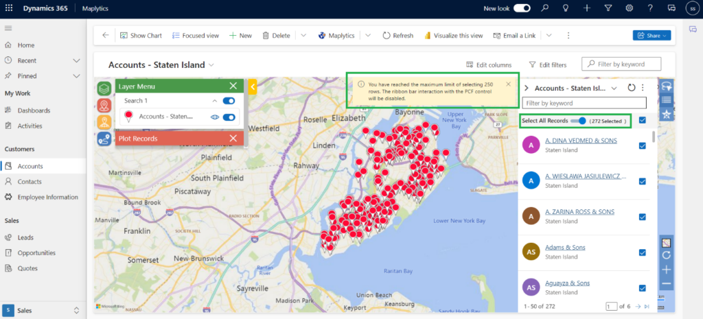
Task: Expand the Accounts - Staten Island view dropdown
Action: (x=211, y=65)
